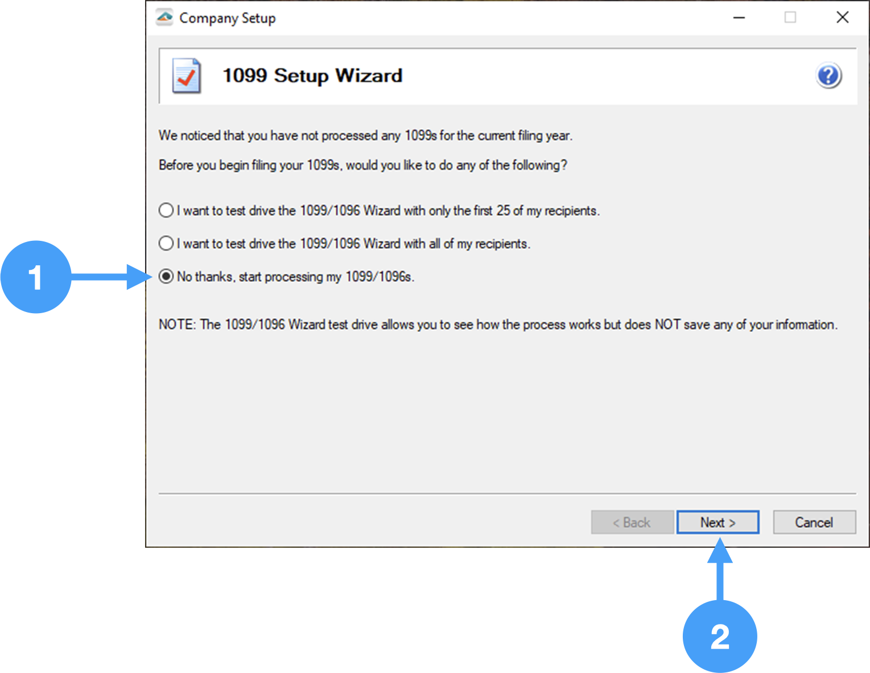Image resolution: width=870 pixels, height=673 pixels.
Task: Choose test drive with all recipients option
Action: (x=166, y=244)
